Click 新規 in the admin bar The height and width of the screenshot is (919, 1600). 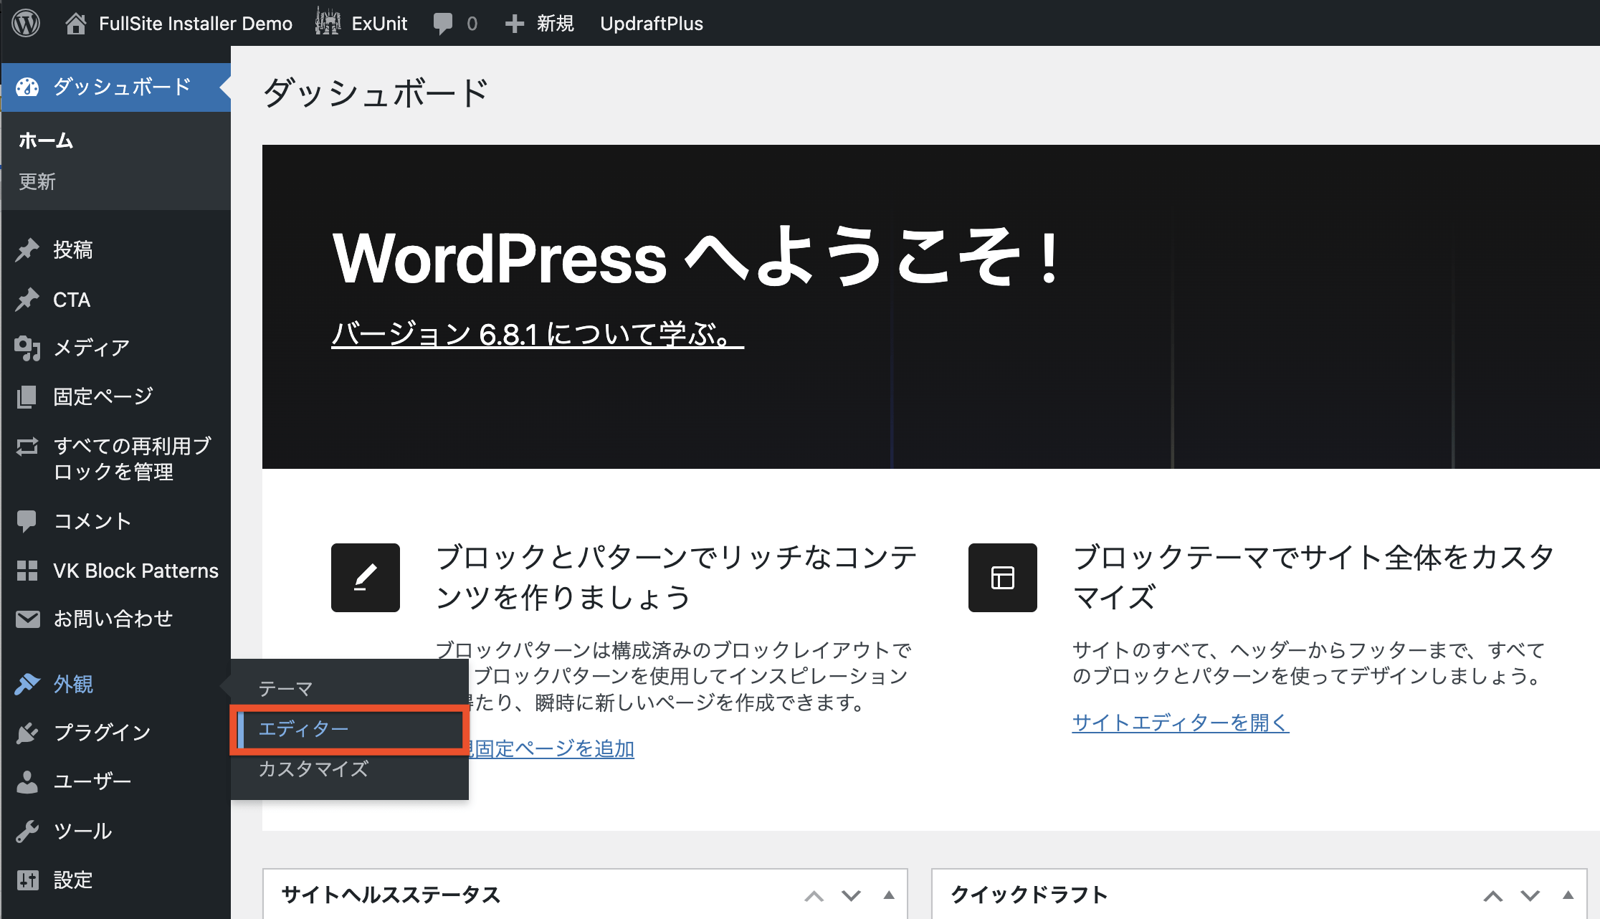[x=556, y=24]
